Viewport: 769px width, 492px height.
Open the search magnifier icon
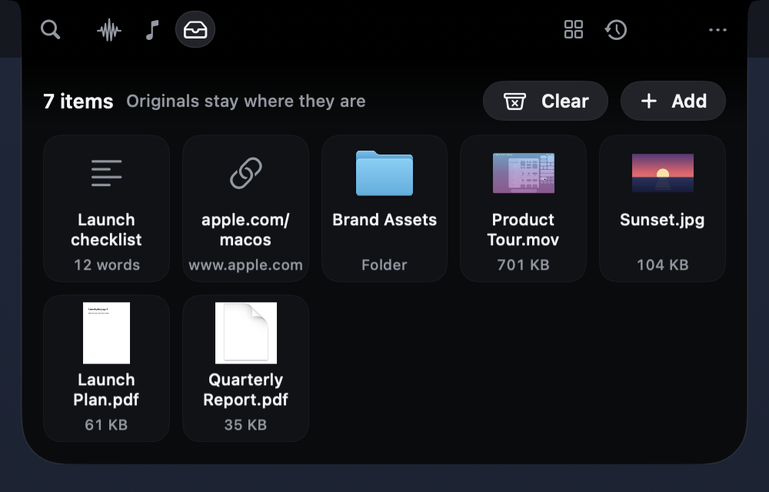pyautogui.click(x=51, y=29)
